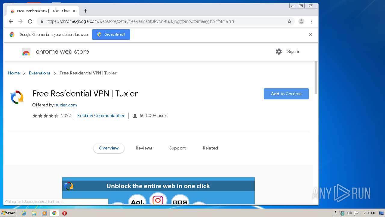385x217 pixels.
Task: Click the browser forward arrow
Action: (20, 21)
